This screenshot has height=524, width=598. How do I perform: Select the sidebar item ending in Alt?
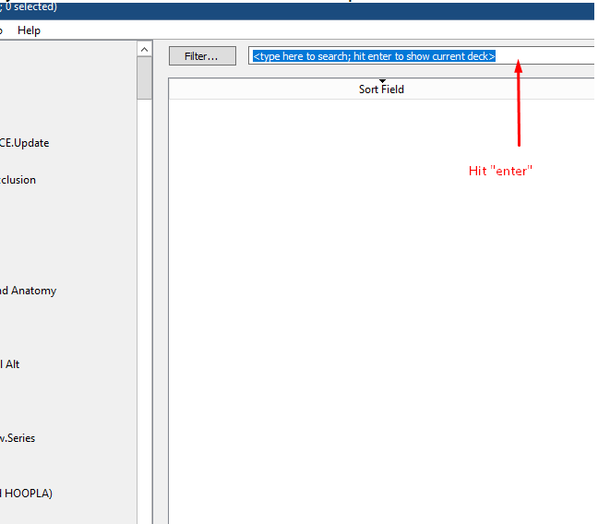[x=10, y=364]
